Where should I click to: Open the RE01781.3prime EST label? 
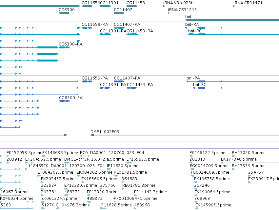pos(139,185)
